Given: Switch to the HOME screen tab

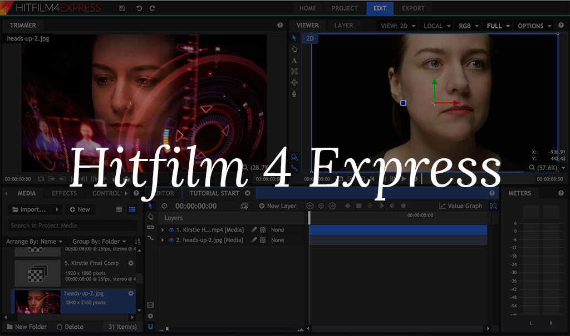Looking at the screenshot, I should (x=307, y=8).
